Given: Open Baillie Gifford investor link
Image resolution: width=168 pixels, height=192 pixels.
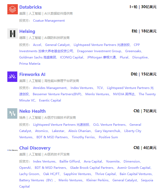Looking at the screenshot, I should click(69, 161).
